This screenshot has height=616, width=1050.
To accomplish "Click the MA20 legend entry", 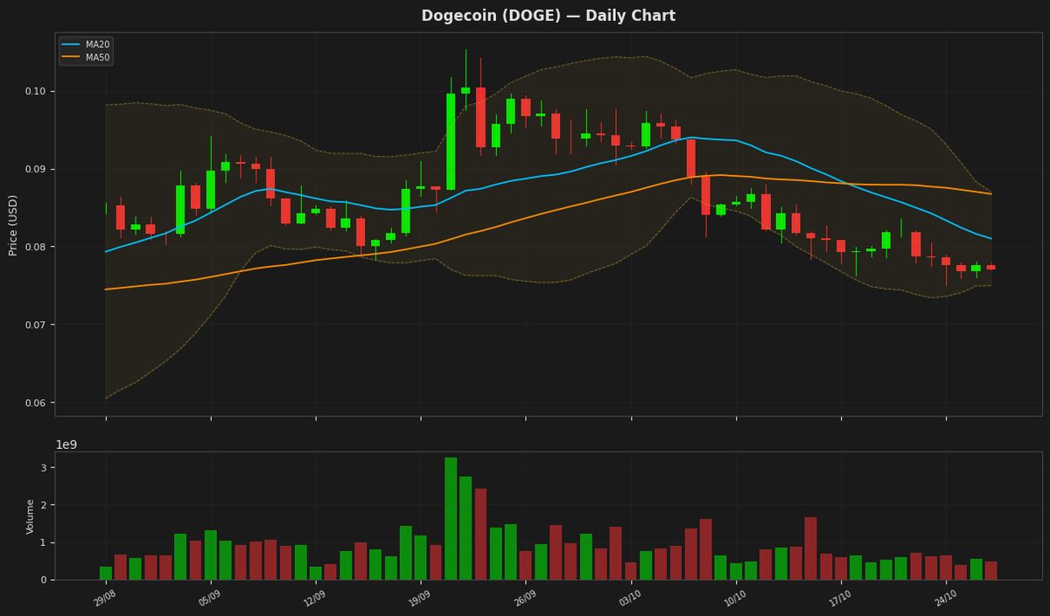I will [x=86, y=45].
